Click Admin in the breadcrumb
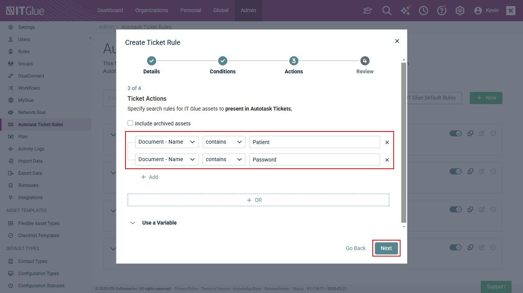This screenshot has width=523, height=293. [107, 27]
